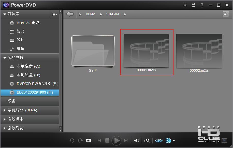Open 3D options dropdown arrow
This screenshot has width=233, height=148.
(174, 141)
